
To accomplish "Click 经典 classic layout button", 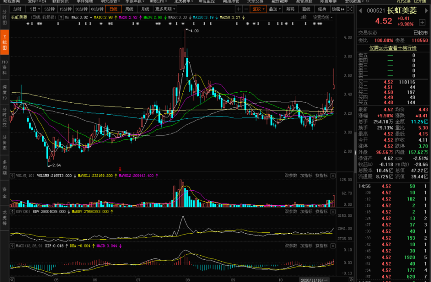I will tap(322, 9).
